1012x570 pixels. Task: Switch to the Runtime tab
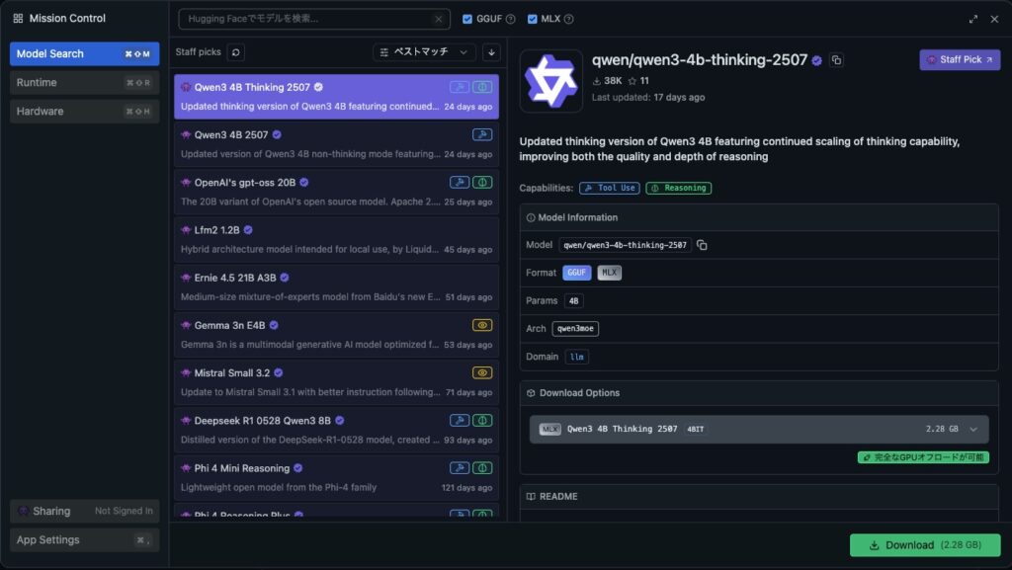click(85, 83)
